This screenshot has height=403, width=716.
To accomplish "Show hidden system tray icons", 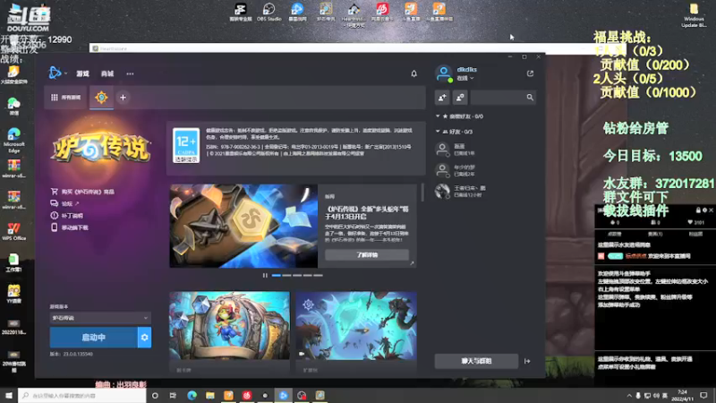I will 629,395.
